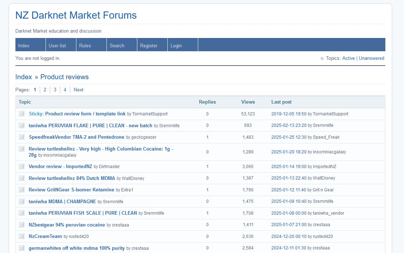Screen dimensions: 404x253
Task: Click topic icon beside taniwha MDMA CHAMPAGNE
Action: coord(22,201)
